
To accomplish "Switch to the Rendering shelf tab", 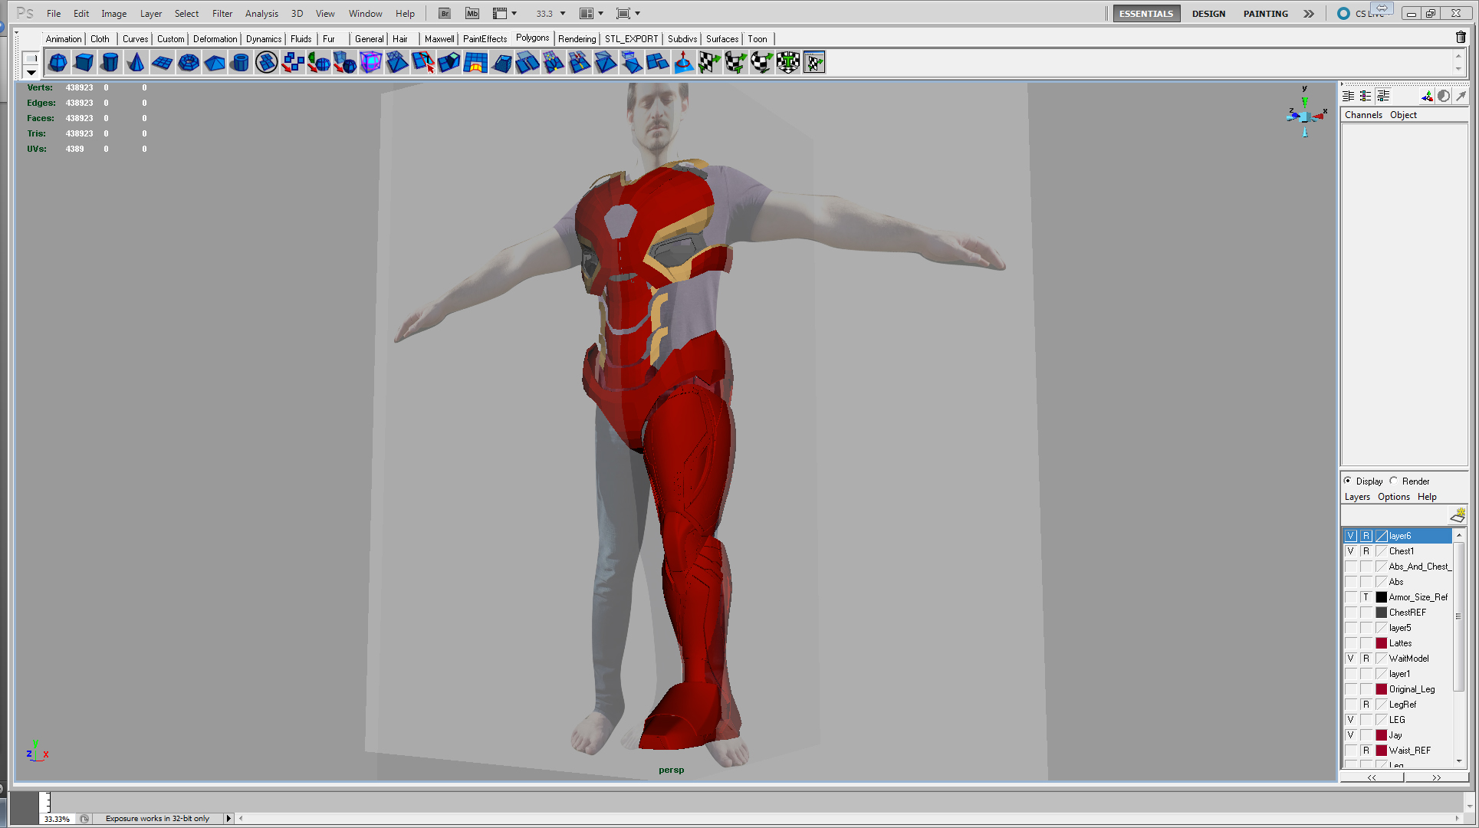I will 577,39.
